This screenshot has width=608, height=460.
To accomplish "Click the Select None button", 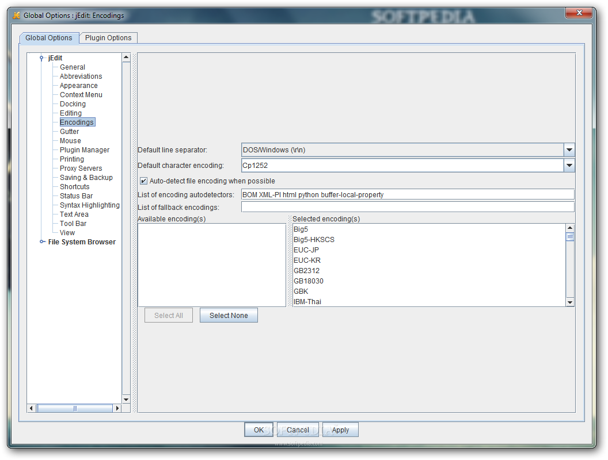I will coord(229,316).
